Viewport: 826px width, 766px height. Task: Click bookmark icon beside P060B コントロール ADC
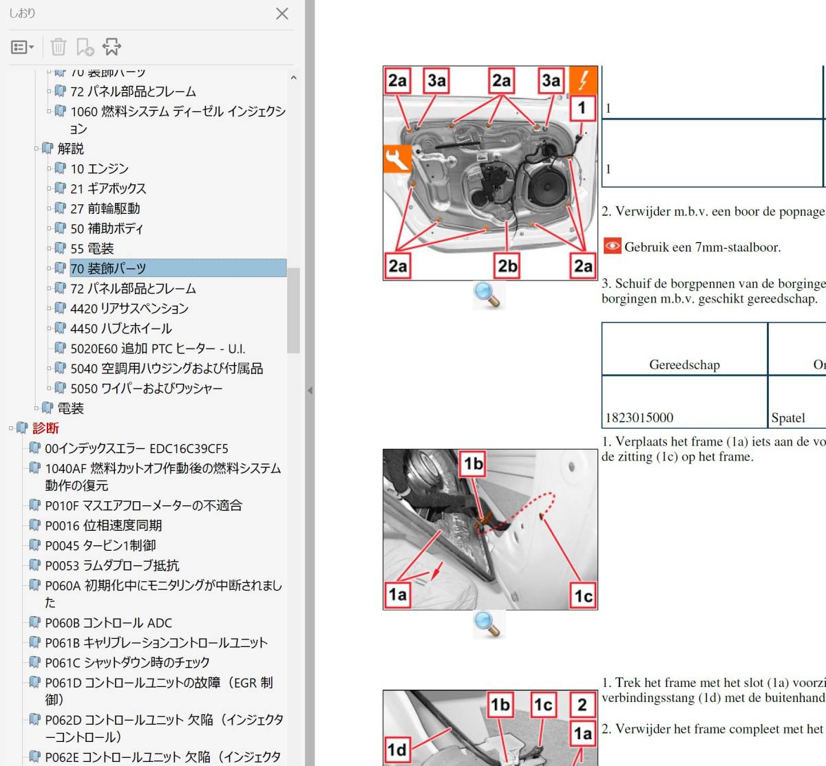tap(34, 622)
